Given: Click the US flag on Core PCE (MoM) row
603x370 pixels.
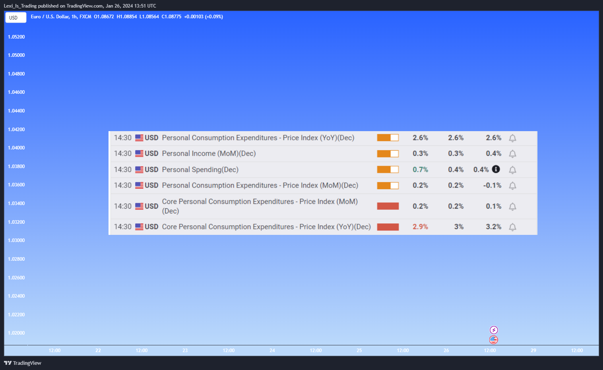Looking at the screenshot, I should tap(139, 206).
